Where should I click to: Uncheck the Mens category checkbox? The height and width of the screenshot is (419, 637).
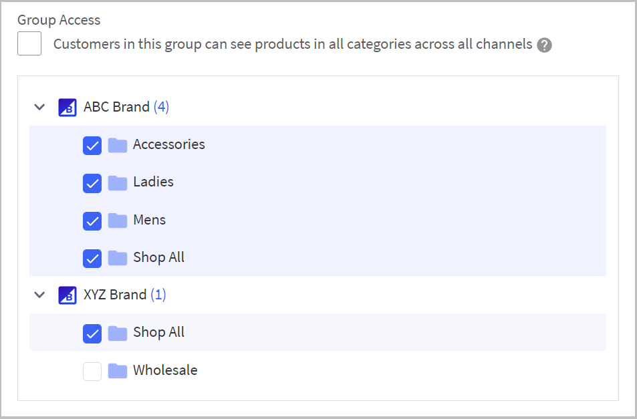92,221
